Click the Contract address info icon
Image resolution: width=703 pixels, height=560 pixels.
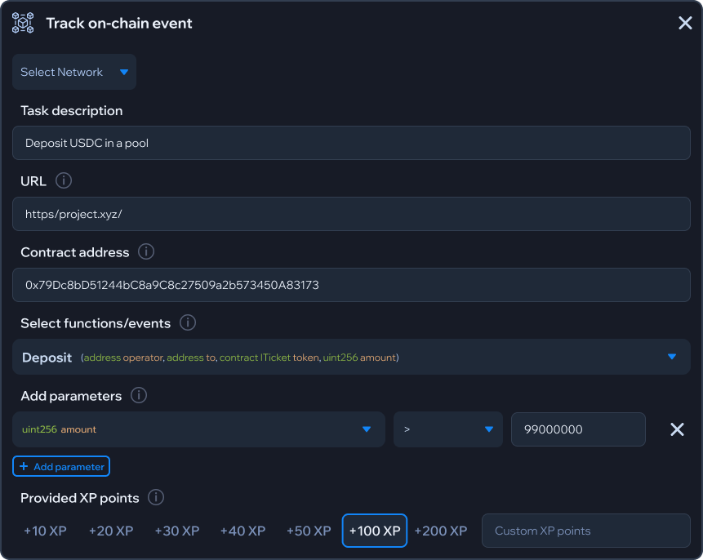pos(146,251)
